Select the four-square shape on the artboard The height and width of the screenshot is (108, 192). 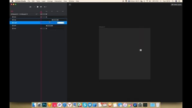tap(141, 50)
